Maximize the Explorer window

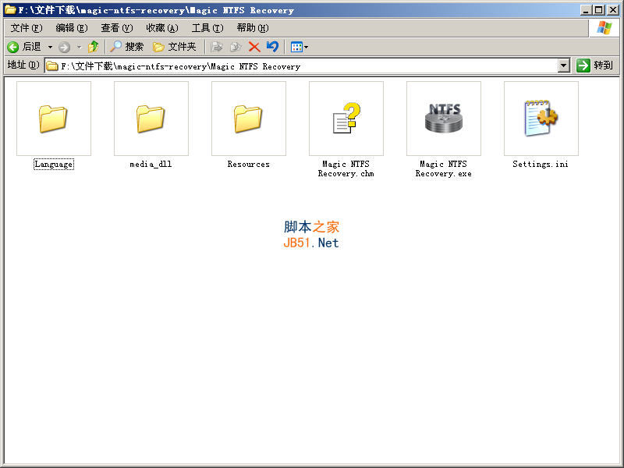tap(598, 10)
